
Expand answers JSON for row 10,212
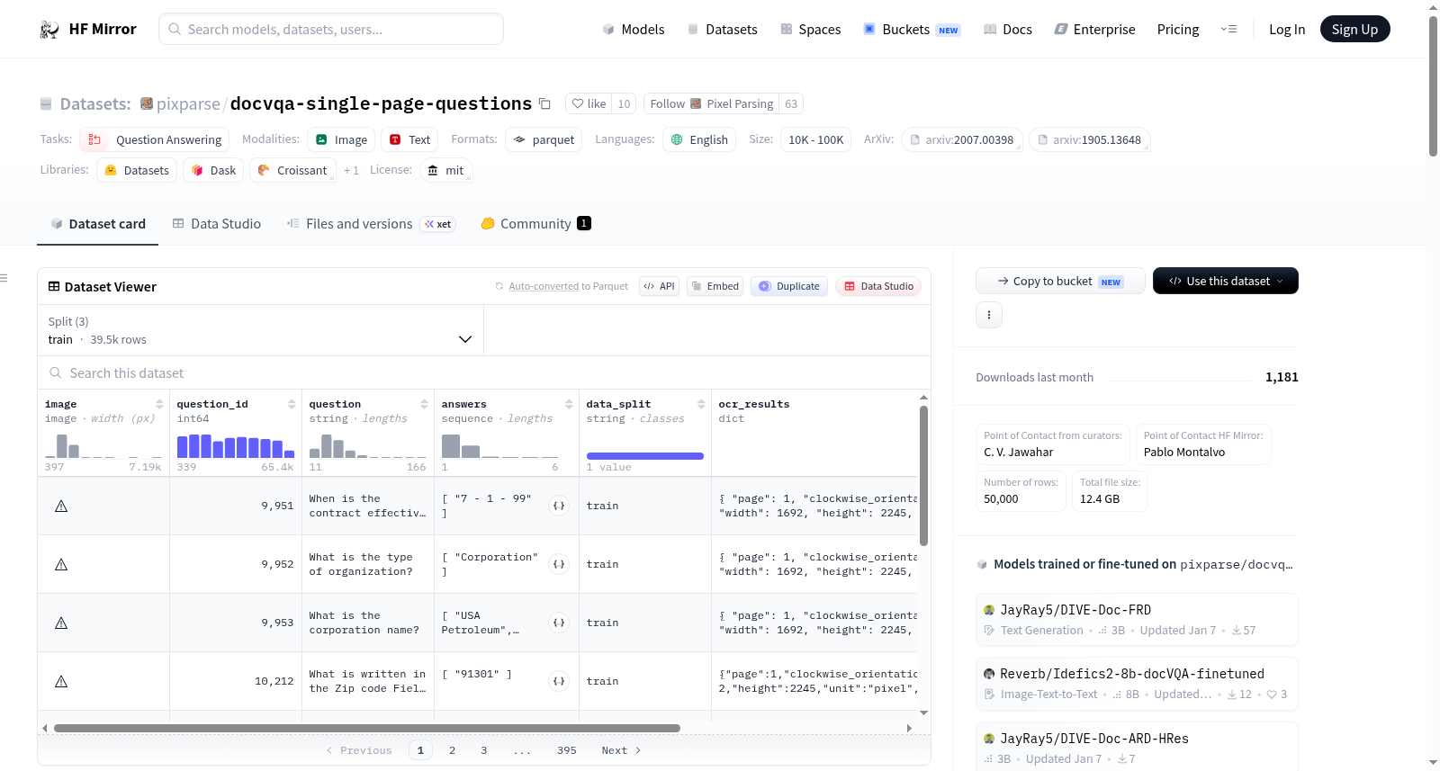[559, 681]
